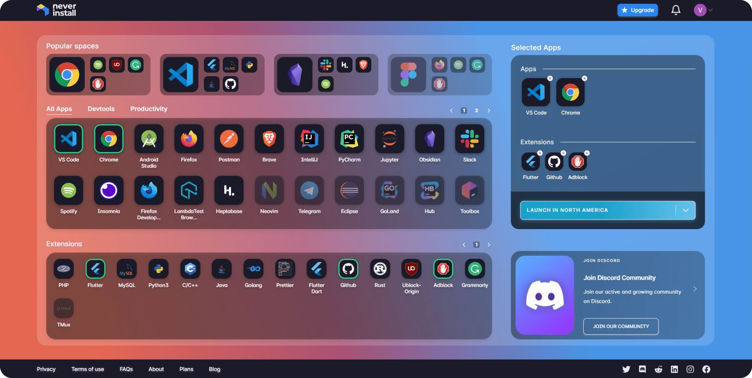
Task: Add the PHP extension
Action: (x=64, y=269)
